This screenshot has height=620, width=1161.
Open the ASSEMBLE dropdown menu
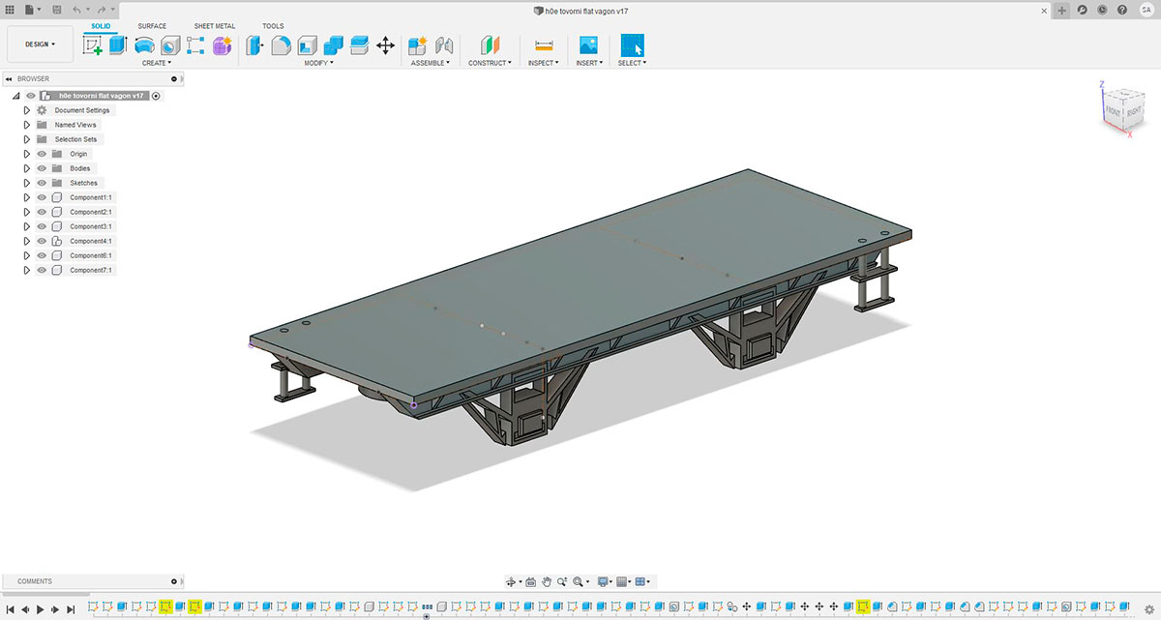pyautogui.click(x=431, y=63)
